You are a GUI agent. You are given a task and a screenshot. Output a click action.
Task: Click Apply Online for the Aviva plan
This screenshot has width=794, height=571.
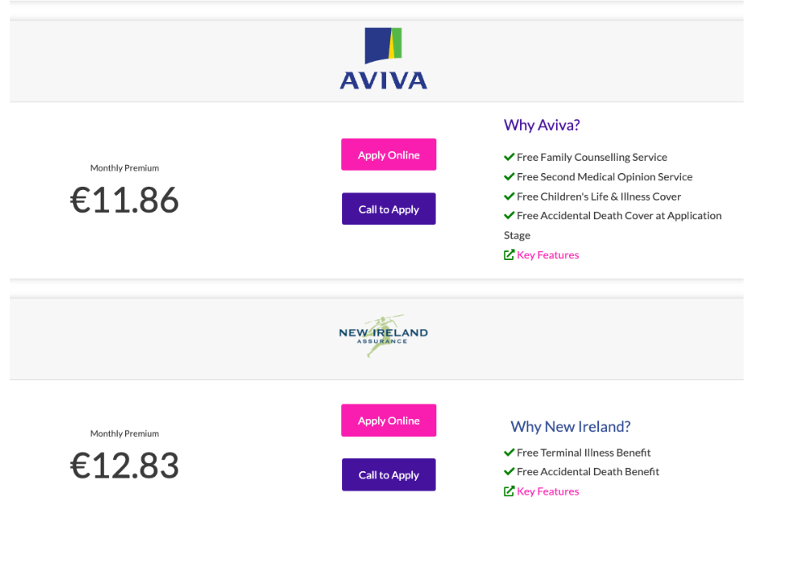388,154
